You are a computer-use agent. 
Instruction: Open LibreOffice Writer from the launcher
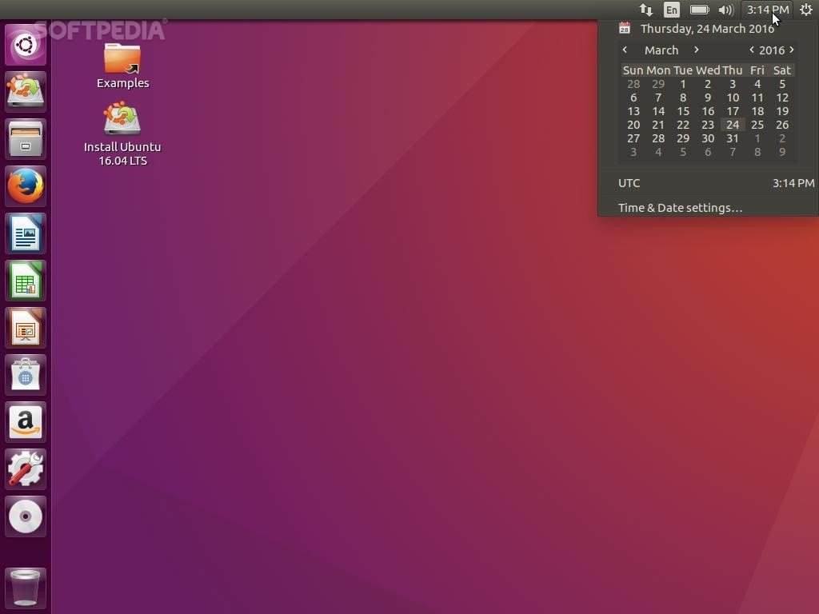coord(26,233)
